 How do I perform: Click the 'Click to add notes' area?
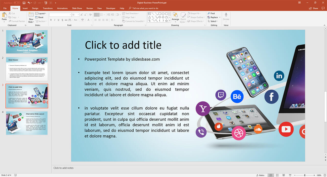pyautogui.click(x=63, y=168)
